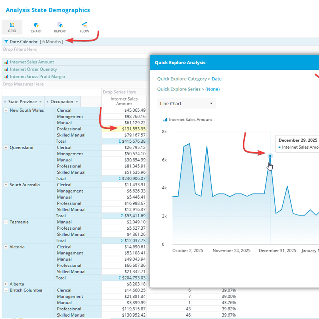Click the Internet Sales Amount measure icon

(x=6, y=62)
